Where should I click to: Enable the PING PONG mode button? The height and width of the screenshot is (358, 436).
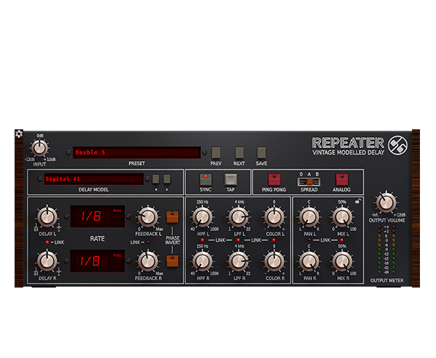(x=274, y=180)
